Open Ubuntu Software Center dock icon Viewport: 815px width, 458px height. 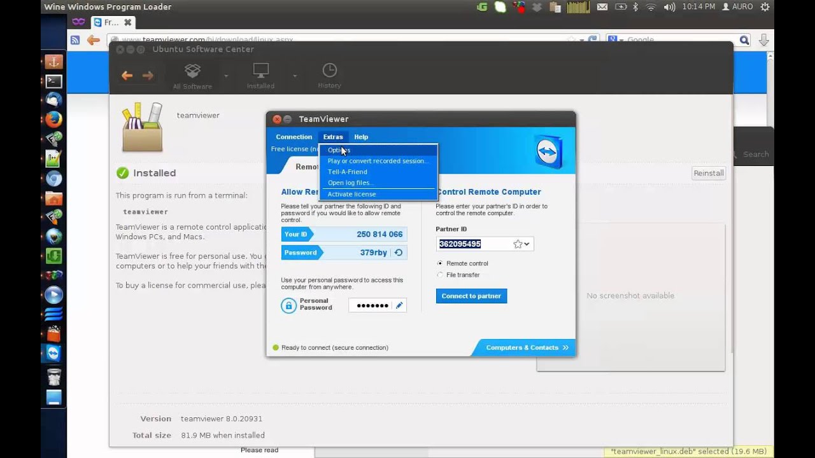point(53,333)
